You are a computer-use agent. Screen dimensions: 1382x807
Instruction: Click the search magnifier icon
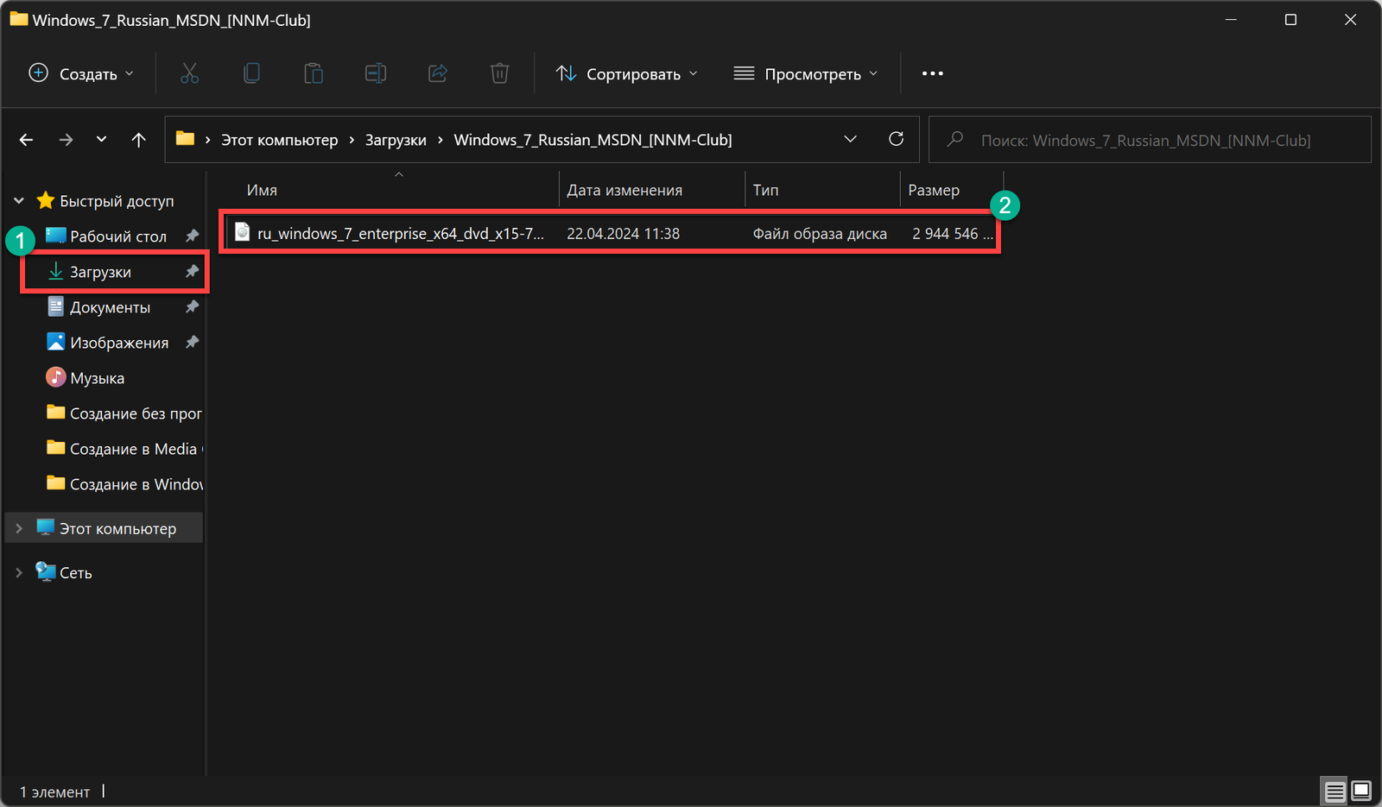pos(954,139)
